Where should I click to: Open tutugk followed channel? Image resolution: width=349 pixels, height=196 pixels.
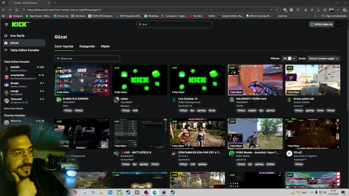click(24, 93)
